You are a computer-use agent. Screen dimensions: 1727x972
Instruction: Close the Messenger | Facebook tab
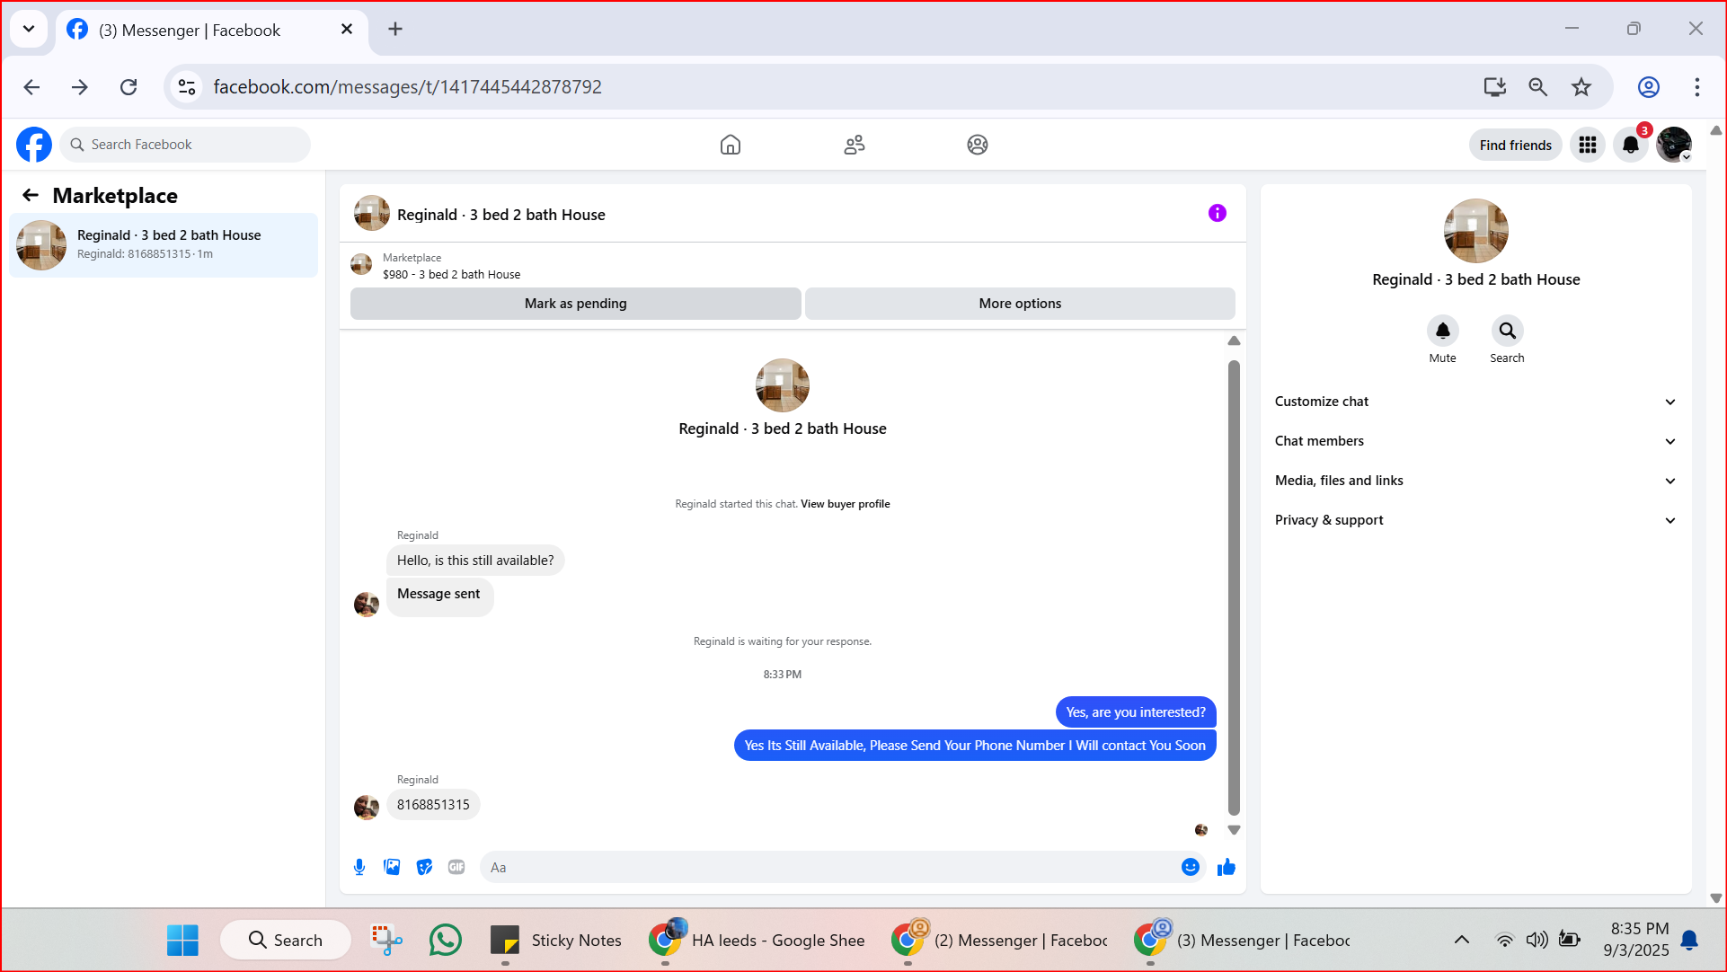click(x=347, y=30)
